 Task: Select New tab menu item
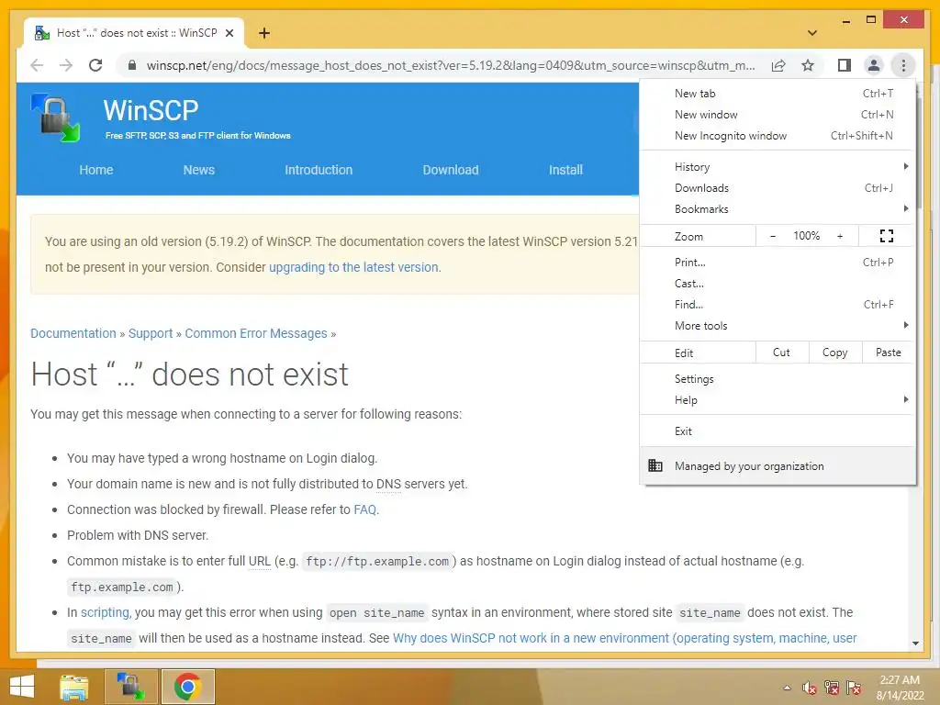tap(778, 94)
